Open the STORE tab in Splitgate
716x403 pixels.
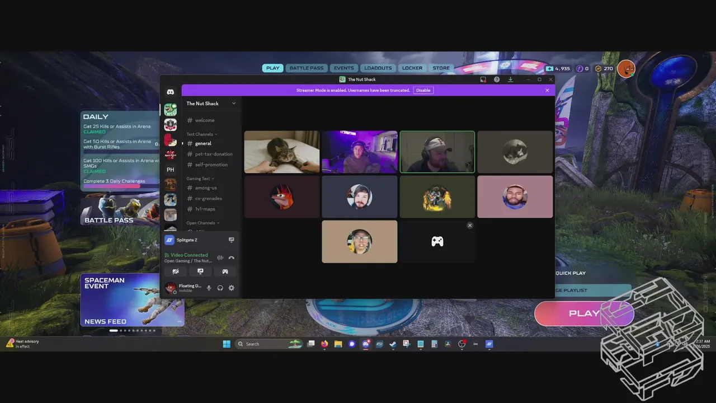pos(441,68)
